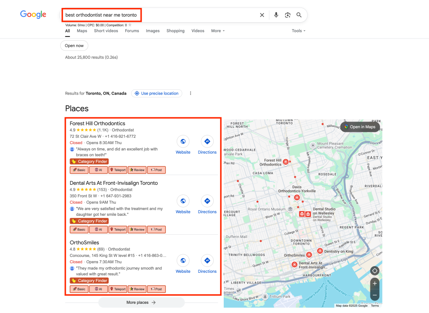Click Basic button under Forest Hill Orthodontics
Viewport: 429px width, 313px height.
pyautogui.click(x=79, y=170)
